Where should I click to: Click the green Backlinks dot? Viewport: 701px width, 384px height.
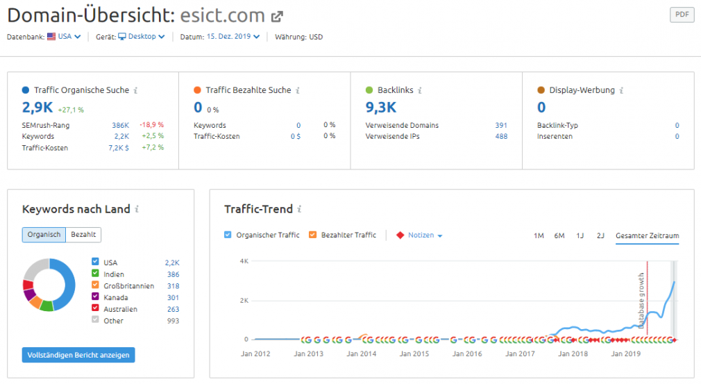[369, 90]
